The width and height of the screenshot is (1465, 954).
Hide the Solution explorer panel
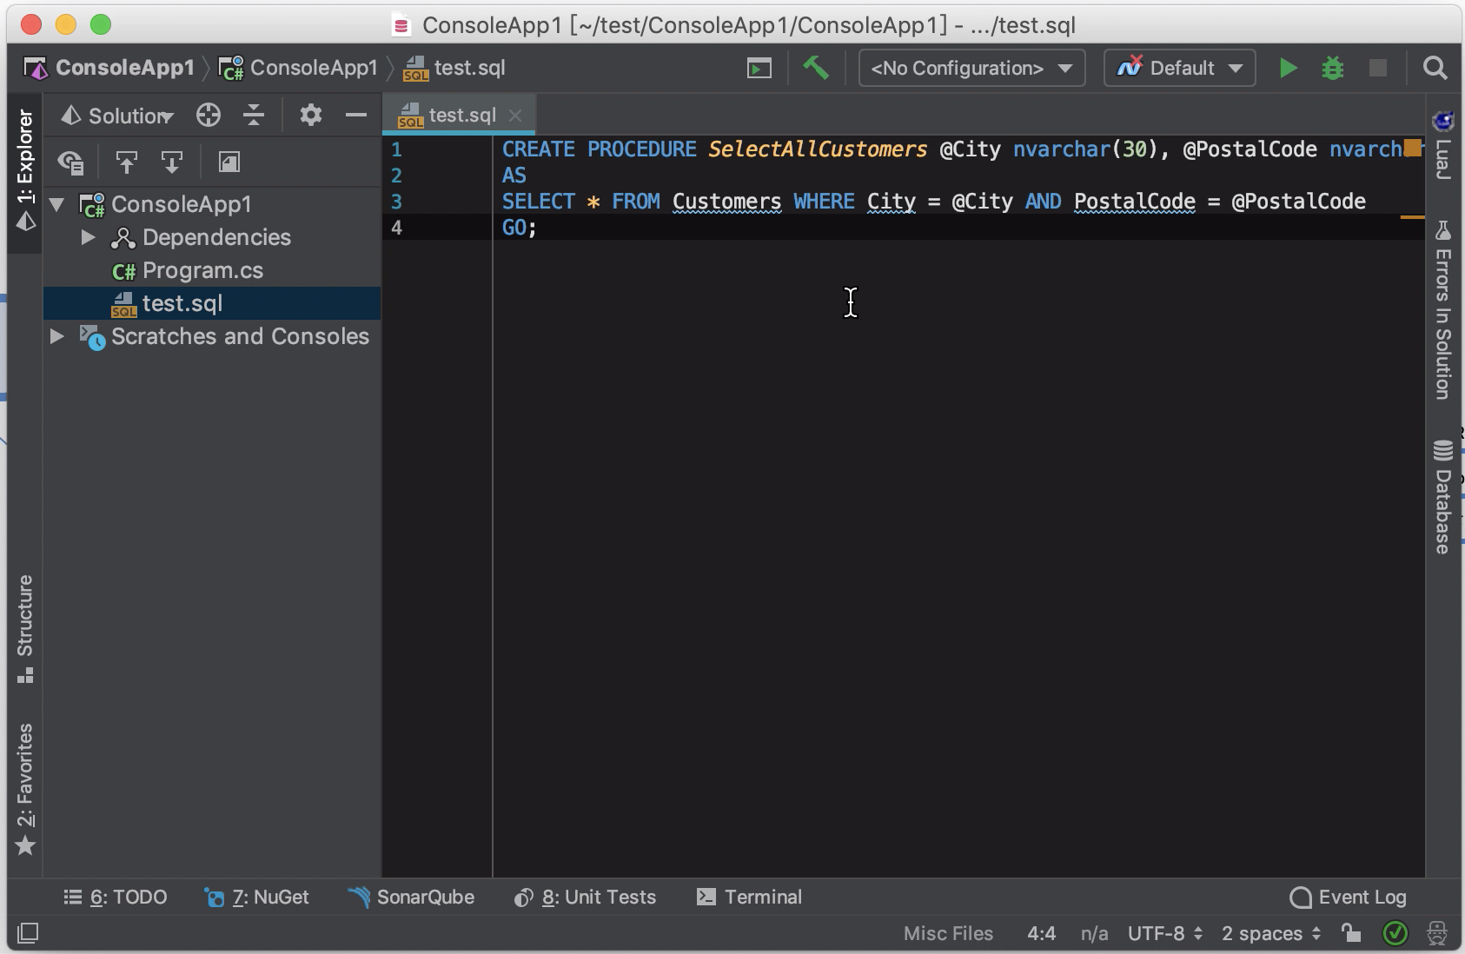(x=356, y=115)
